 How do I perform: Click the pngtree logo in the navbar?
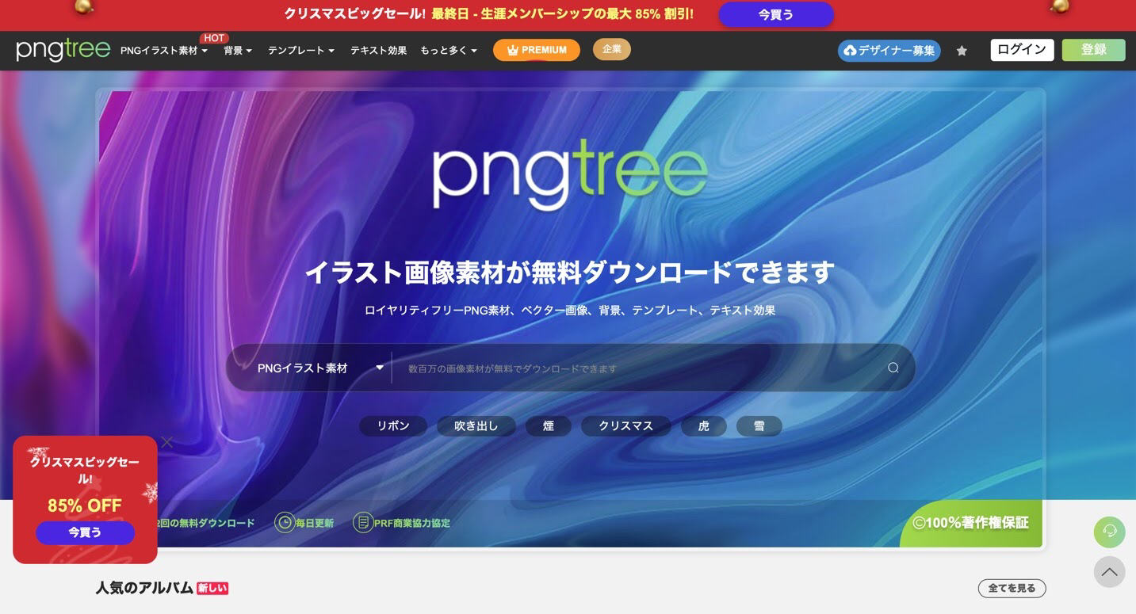tap(63, 50)
